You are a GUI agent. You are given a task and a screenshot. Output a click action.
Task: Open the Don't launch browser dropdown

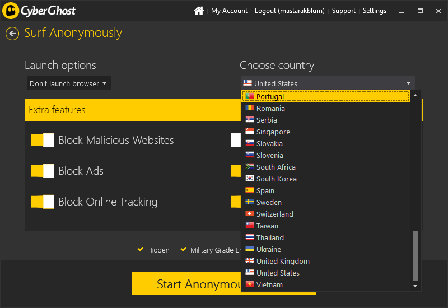click(x=69, y=83)
